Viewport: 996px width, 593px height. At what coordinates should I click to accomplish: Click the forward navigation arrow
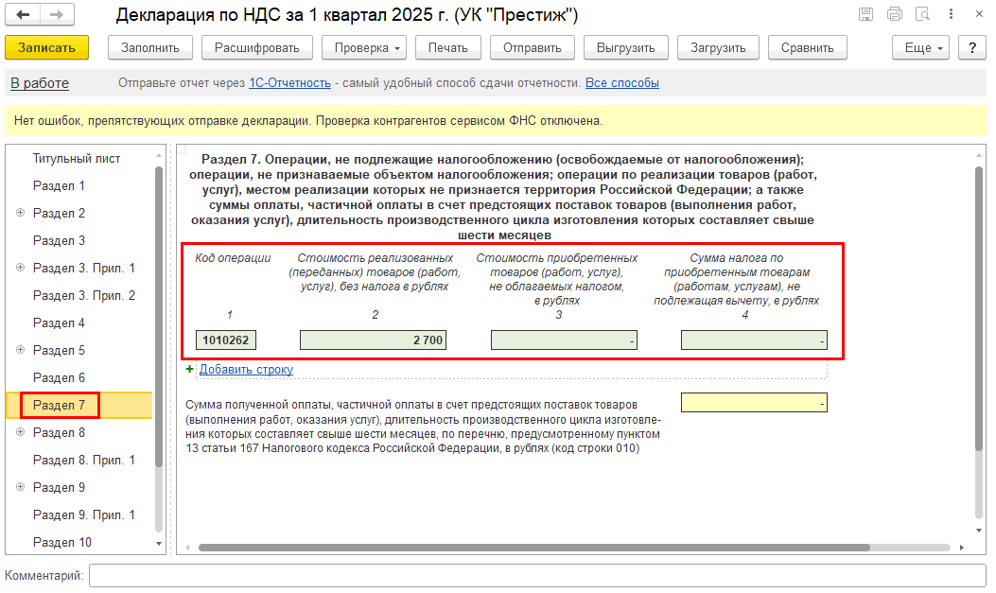click(x=56, y=15)
